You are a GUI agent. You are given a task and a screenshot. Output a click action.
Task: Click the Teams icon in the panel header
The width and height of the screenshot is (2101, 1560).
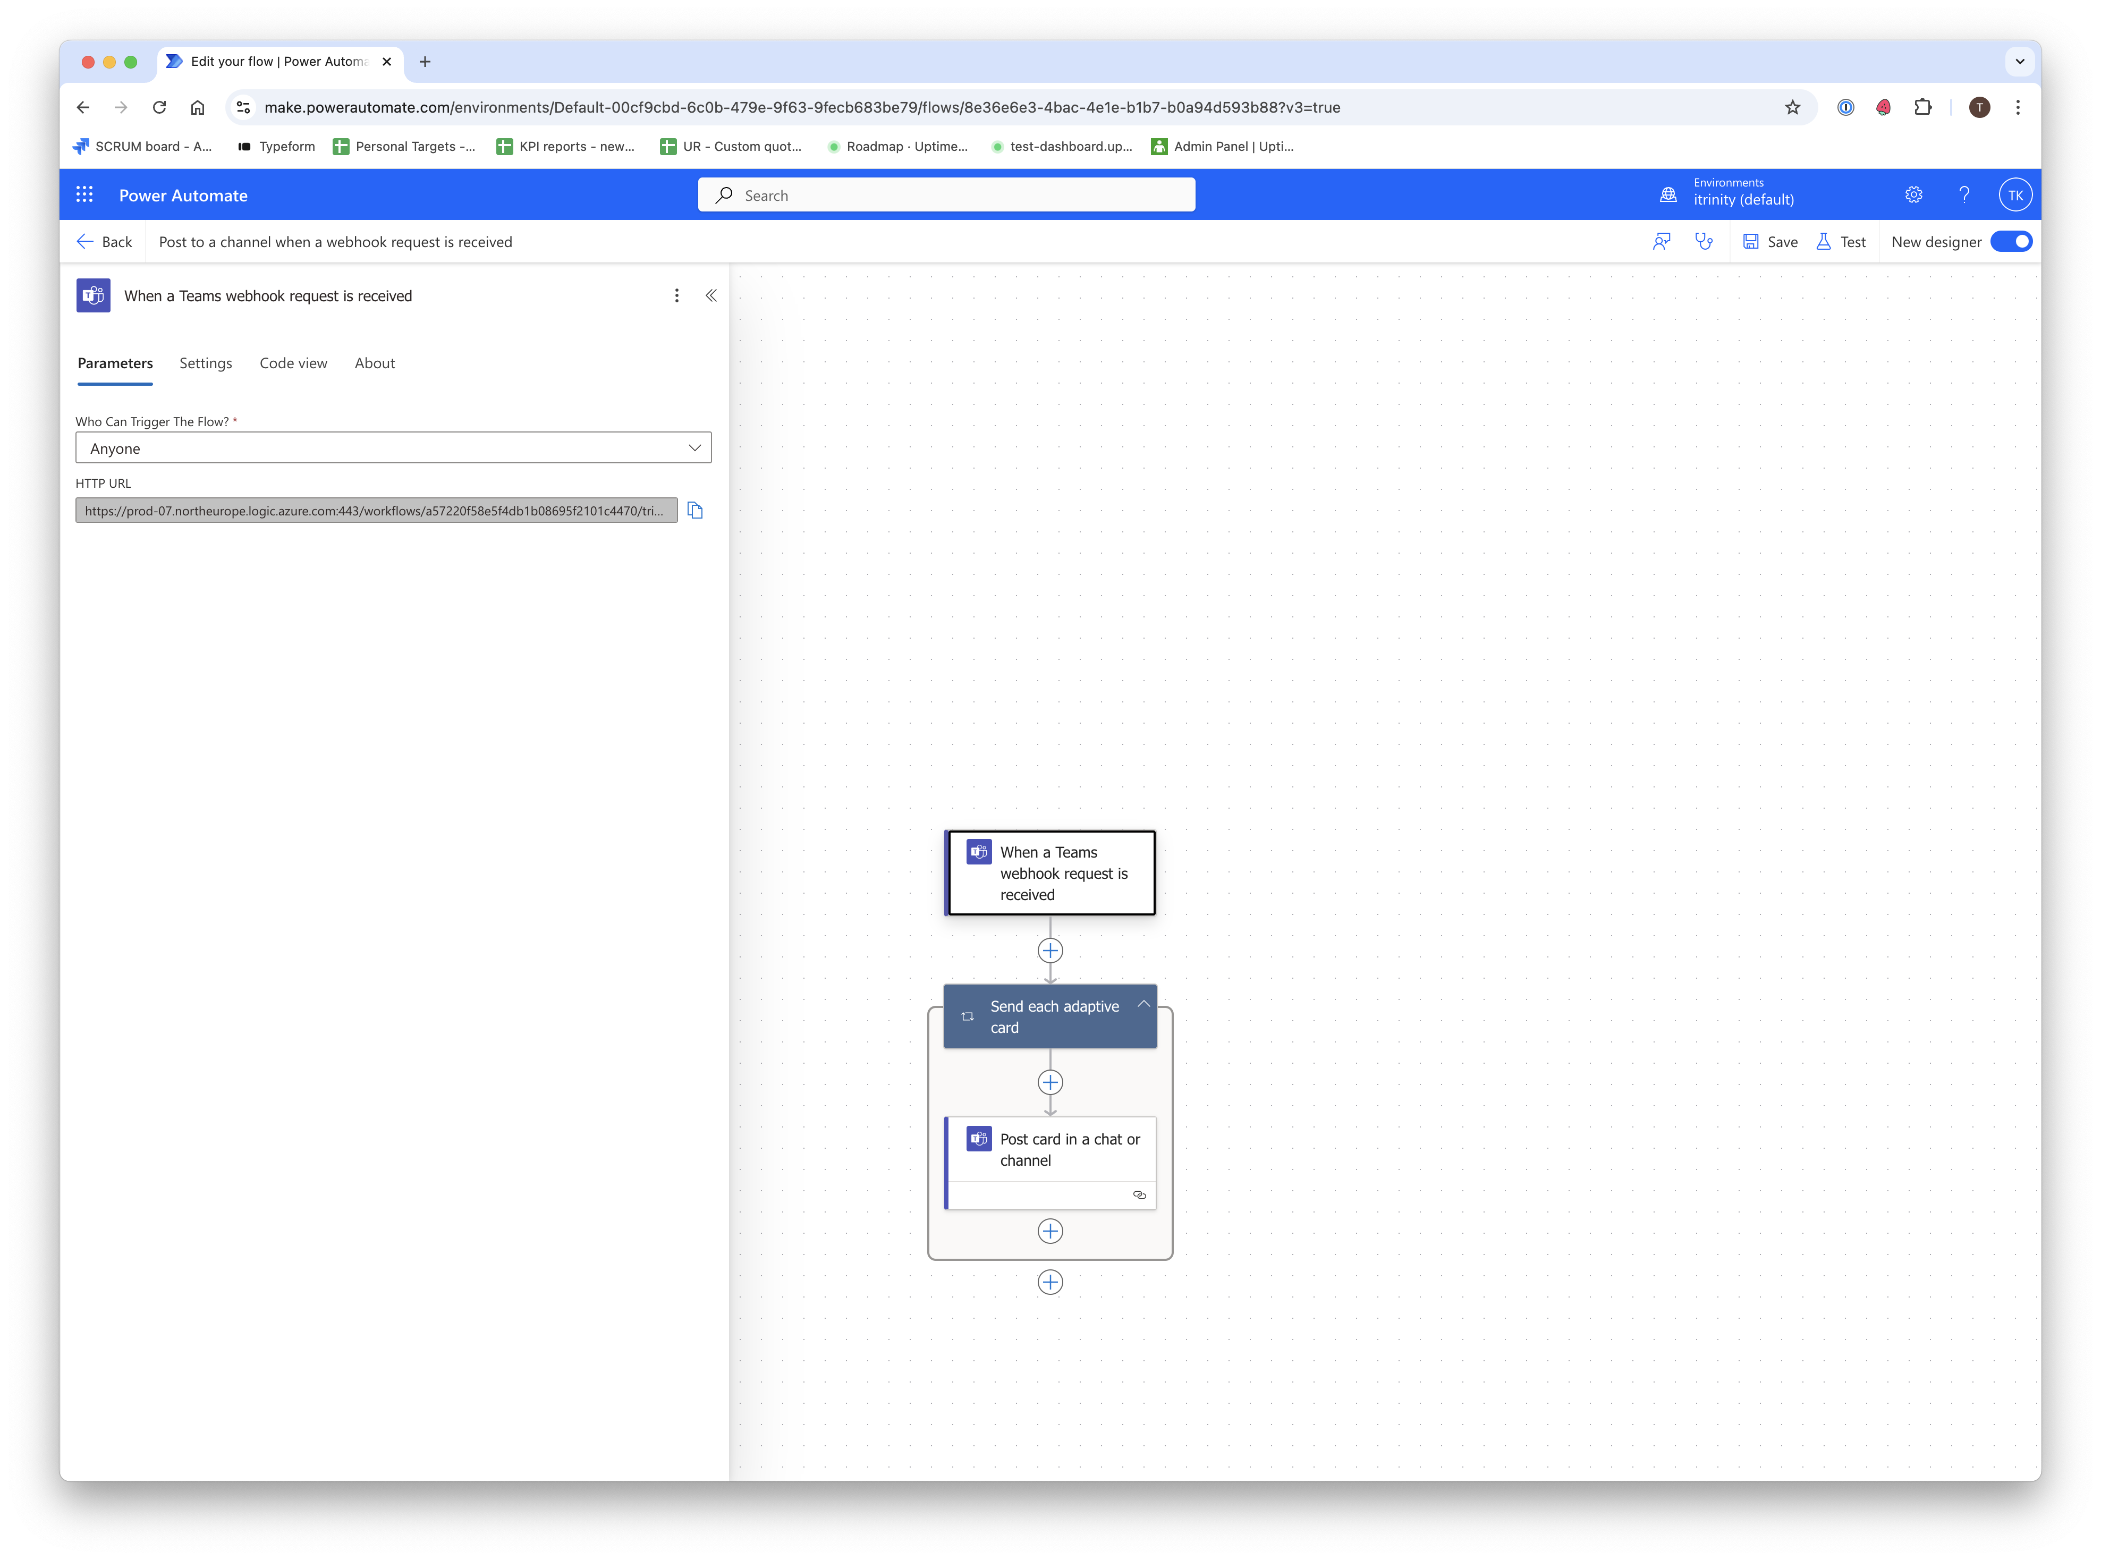pos(94,295)
